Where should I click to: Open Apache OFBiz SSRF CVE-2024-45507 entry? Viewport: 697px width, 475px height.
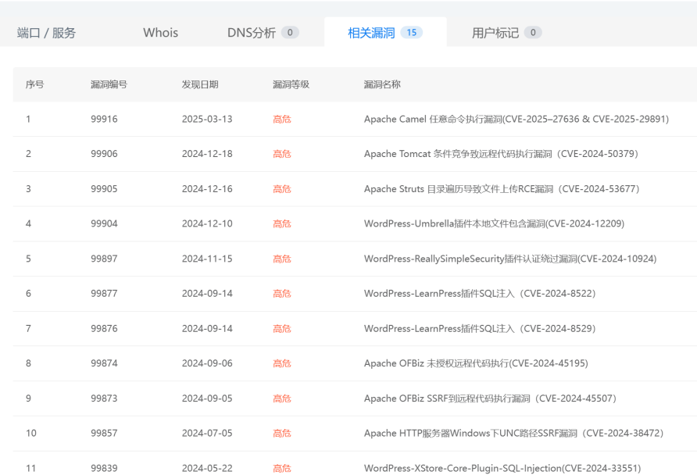[491, 398]
